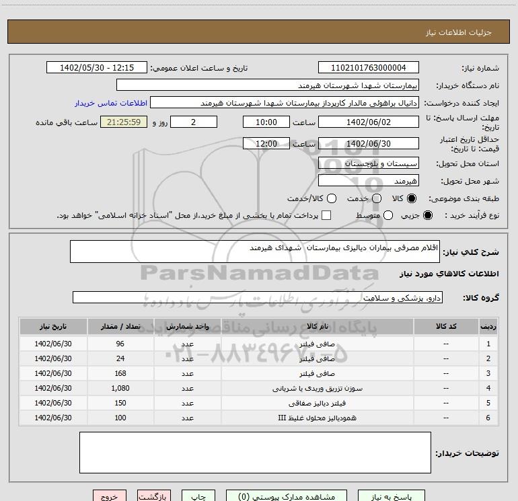The height and width of the screenshot is (501, 518).
Task: Click quantity 100 in row 6
Action: pyautogui.click(x=120, y=418)
